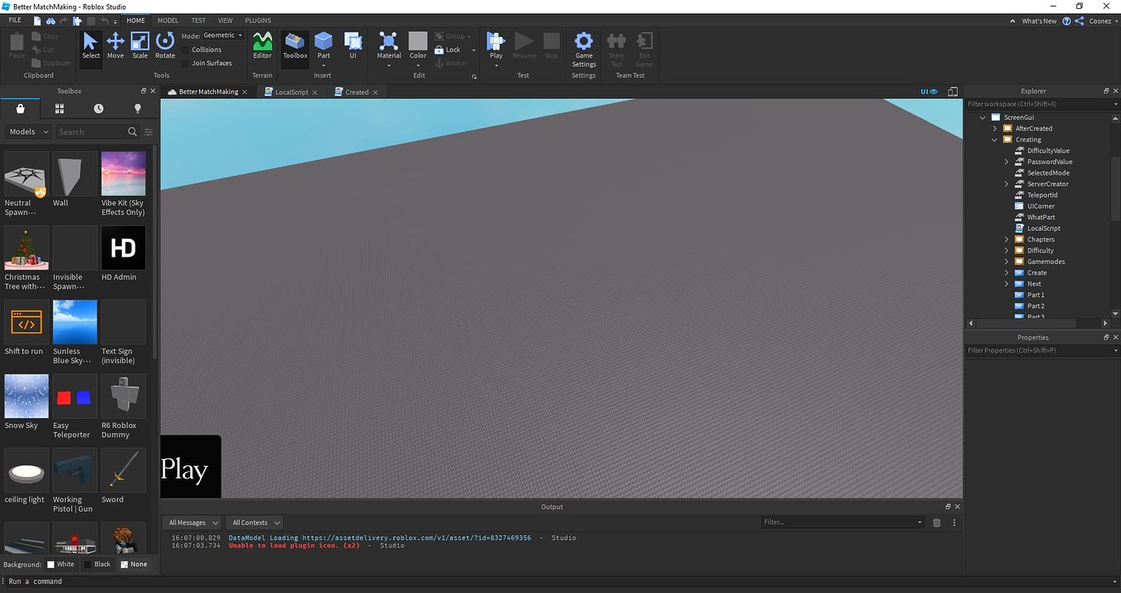Open the All Messages dropdown
The image size is (1121, 593).
[x=192, y=522]
